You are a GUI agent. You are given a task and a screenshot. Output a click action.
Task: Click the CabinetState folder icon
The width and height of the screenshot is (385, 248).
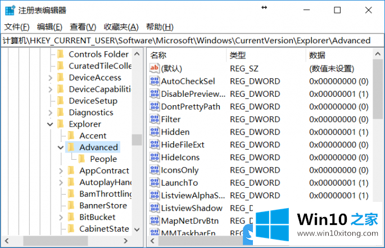[x=71, y=228]
